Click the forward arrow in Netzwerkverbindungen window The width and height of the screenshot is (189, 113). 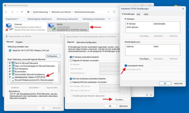[12, 12]
